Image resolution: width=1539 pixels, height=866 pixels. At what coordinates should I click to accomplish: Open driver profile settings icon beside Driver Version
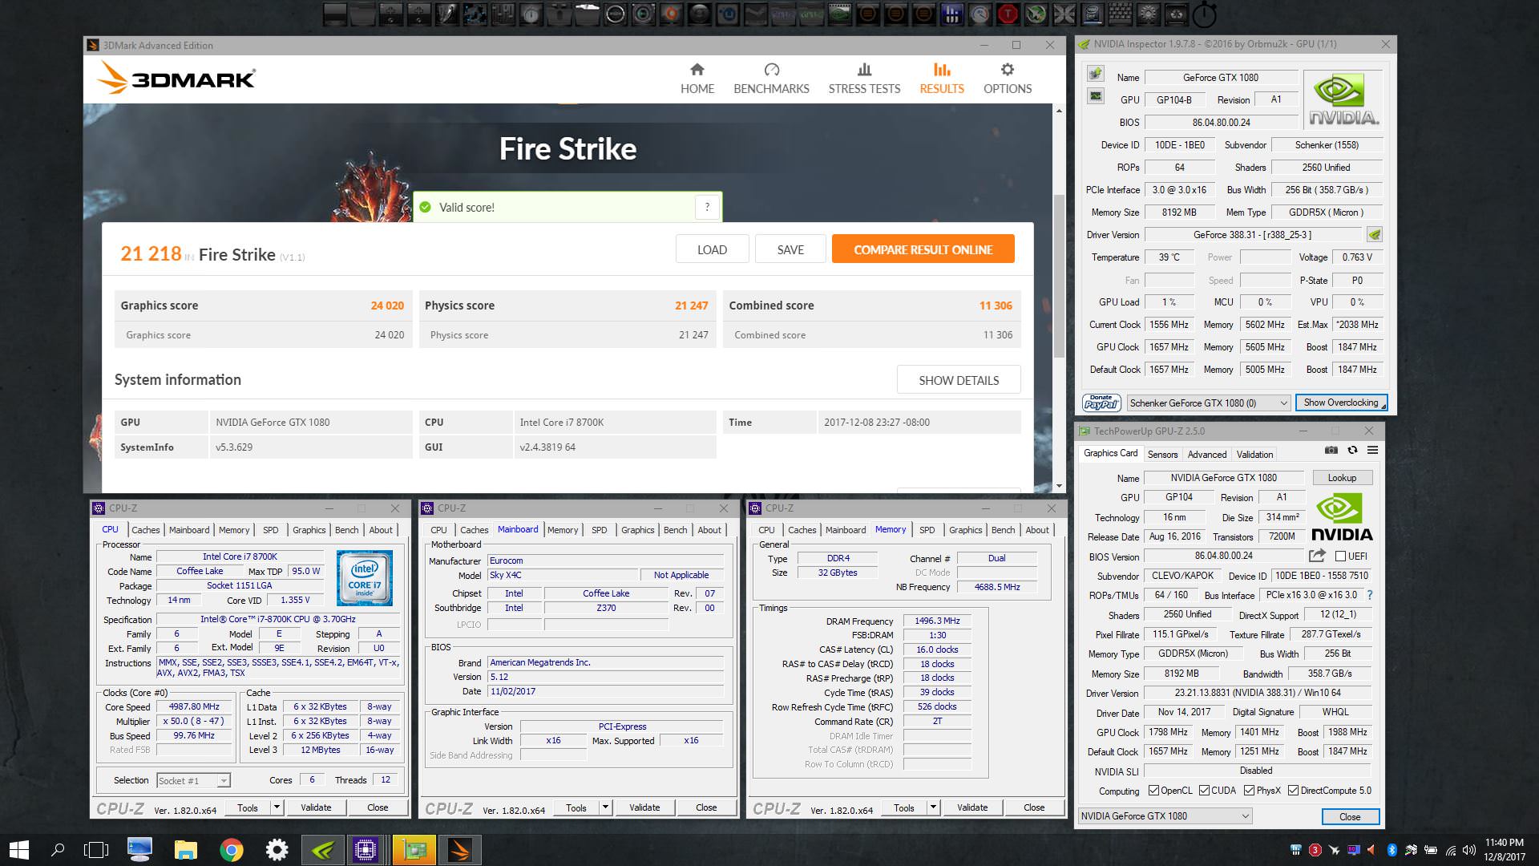click(1374, 235)
